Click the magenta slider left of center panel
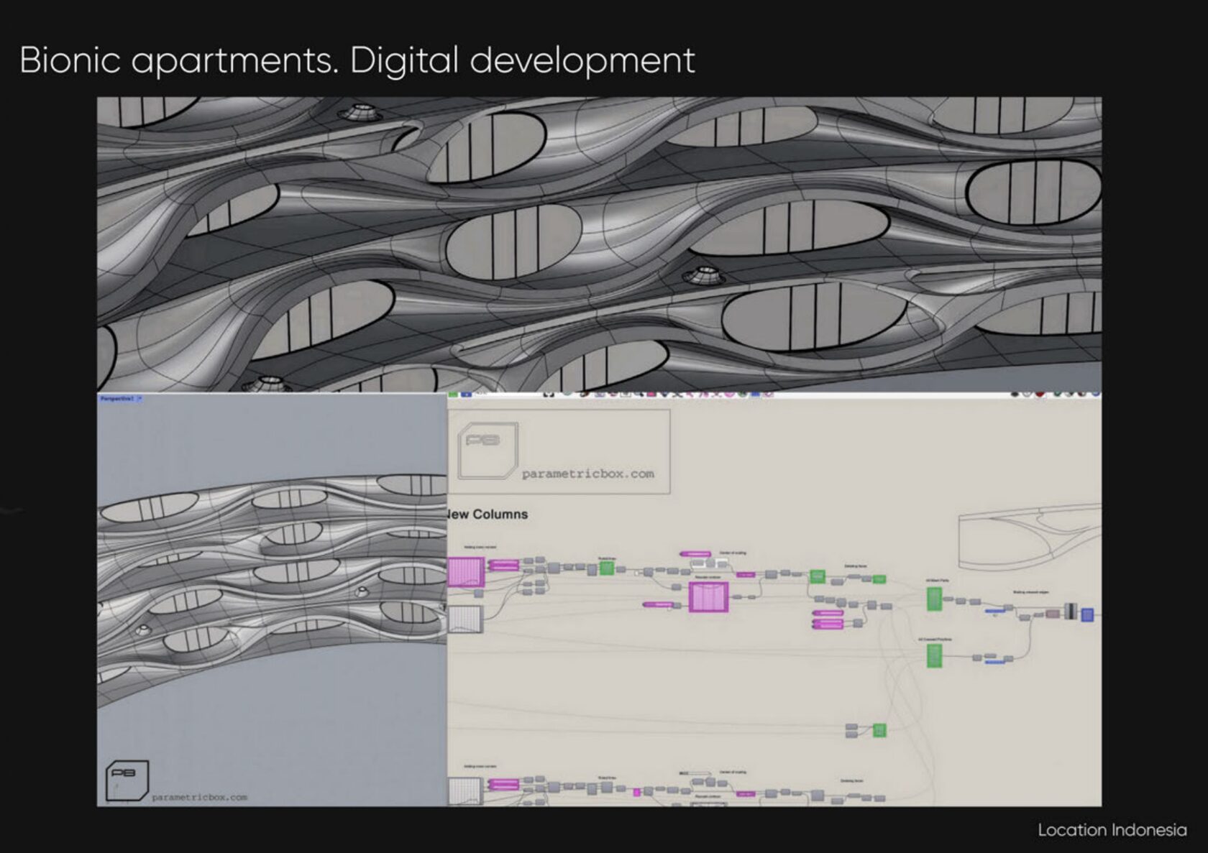 click(657, 605)
